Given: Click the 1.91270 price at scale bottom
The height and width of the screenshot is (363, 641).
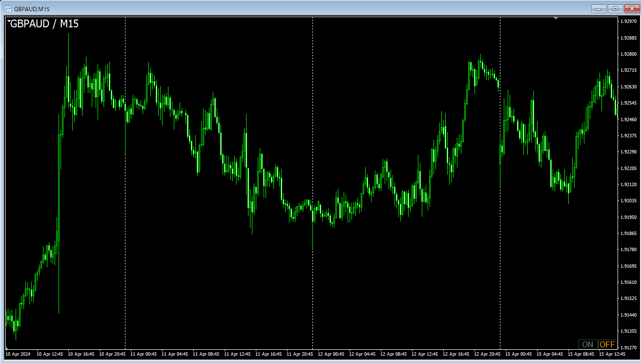Looking at the screenshot, I should 629,331.
